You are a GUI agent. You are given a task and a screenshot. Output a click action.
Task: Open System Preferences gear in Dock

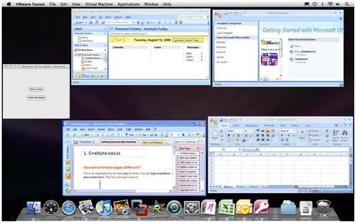tap(191, 208)
